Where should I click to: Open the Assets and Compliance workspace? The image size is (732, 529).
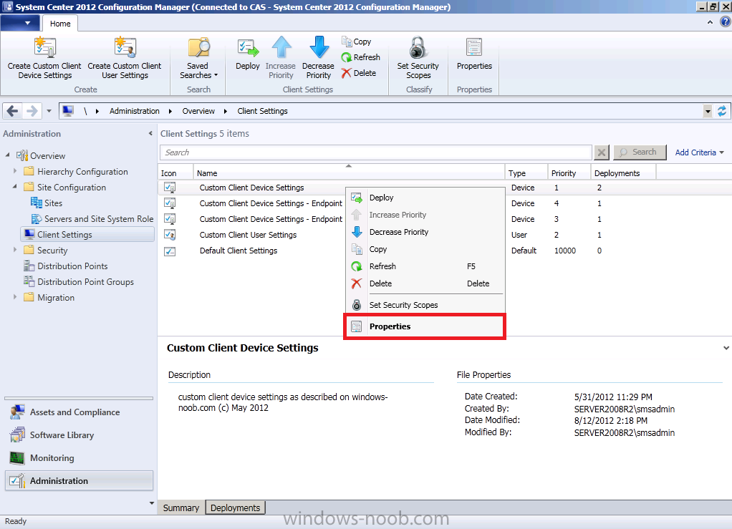(79, 412)
